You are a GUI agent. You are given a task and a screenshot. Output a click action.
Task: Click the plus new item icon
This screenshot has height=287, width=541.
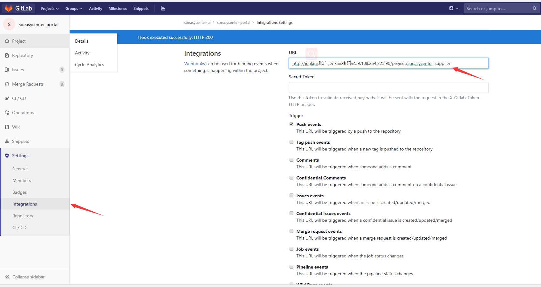point(451,9)
